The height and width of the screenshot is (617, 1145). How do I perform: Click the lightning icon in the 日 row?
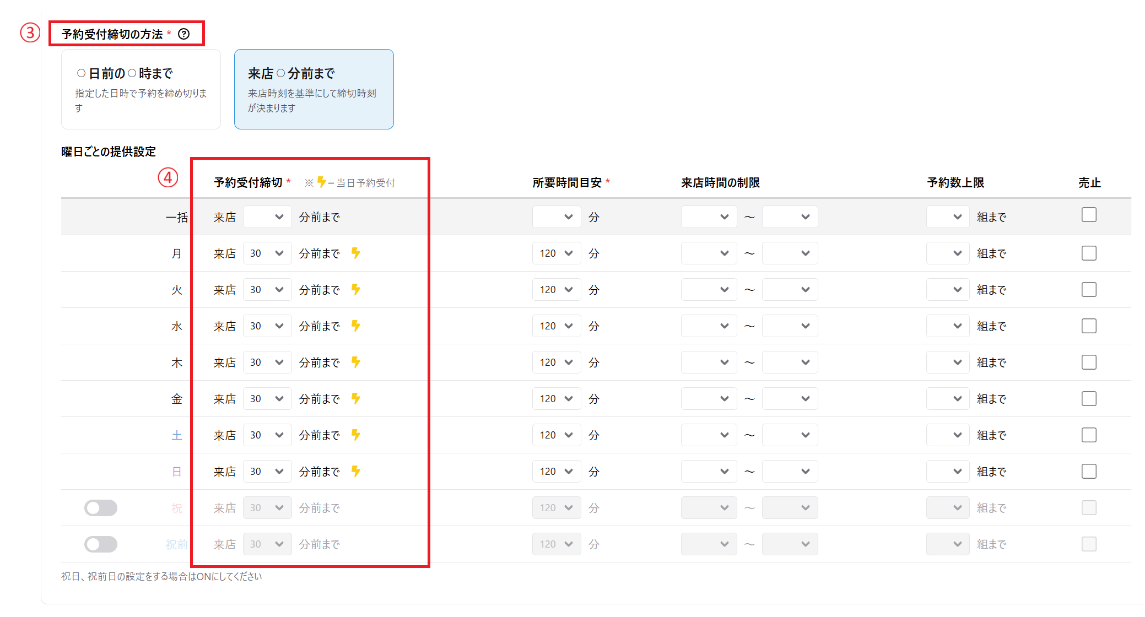356,472
